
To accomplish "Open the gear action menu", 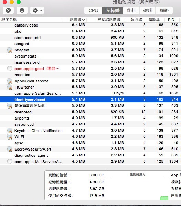I will point(37,10).
